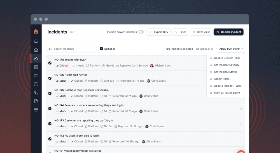Viewport: 280px width, 153px height.
Task: Open the document alert sidebar icon
Action: pyautogui.click(x=36, y=101)
